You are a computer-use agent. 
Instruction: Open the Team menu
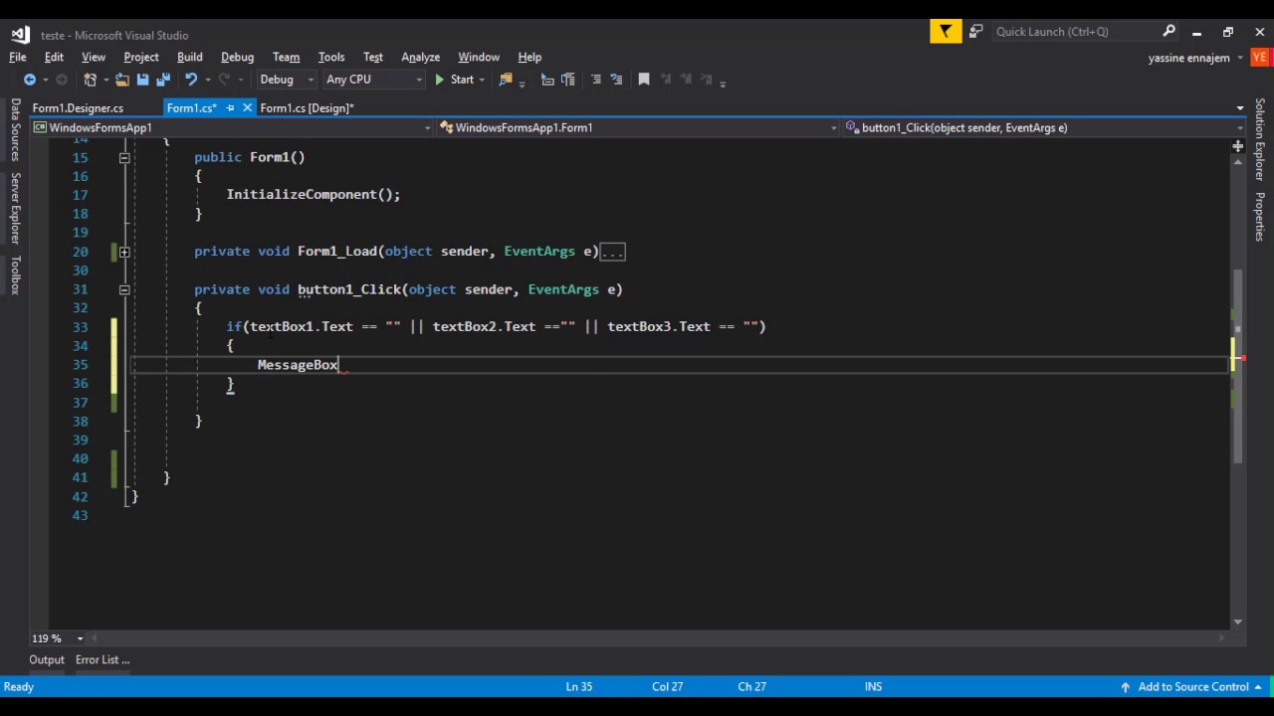(x=286, y=57)
